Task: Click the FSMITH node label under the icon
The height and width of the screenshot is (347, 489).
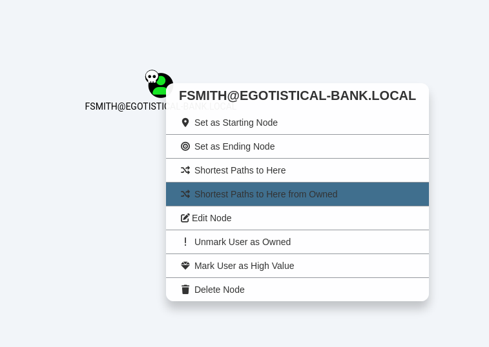Action: coord(124,106)
